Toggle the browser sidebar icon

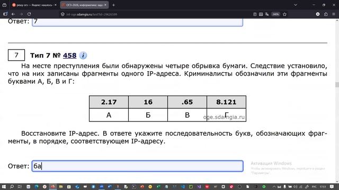coord(5,14)
